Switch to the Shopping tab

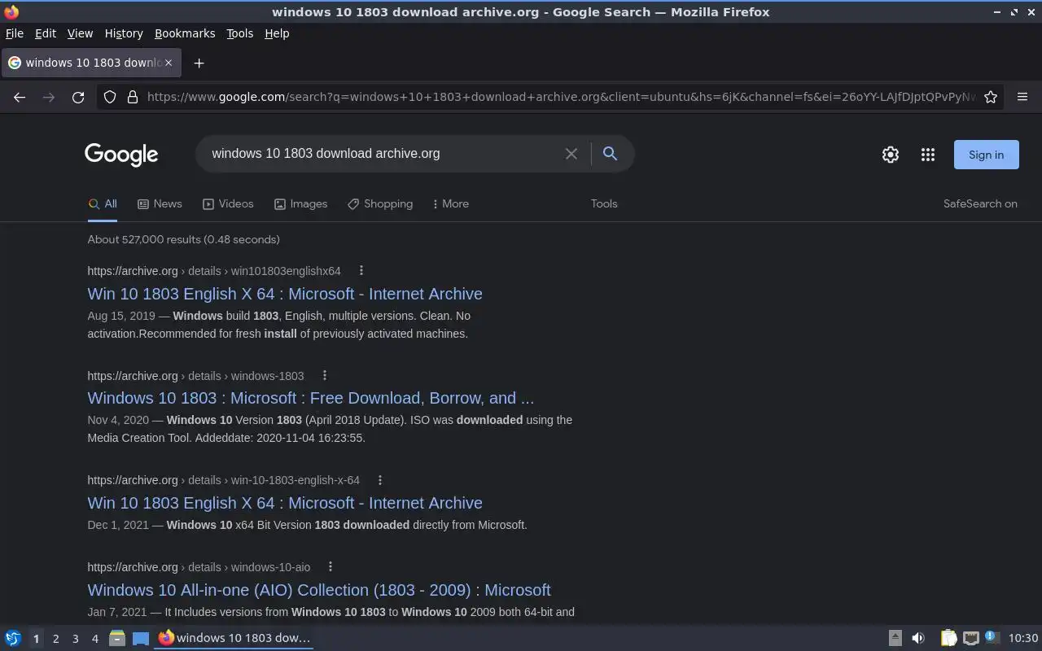(380, 203)
